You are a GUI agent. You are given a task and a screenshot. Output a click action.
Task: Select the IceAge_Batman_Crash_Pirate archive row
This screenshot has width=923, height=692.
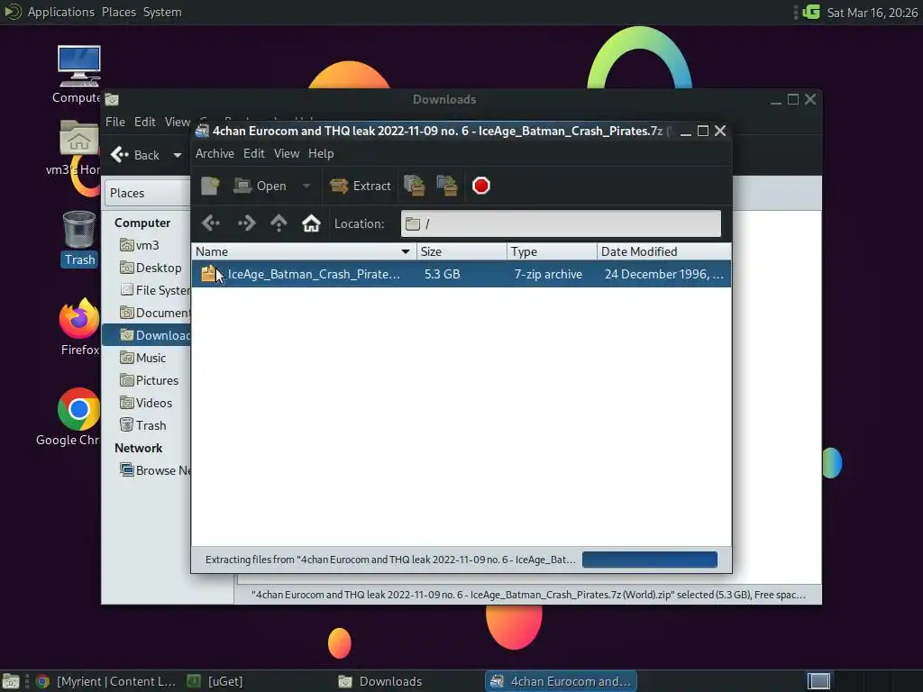click(x=461, y=274)
